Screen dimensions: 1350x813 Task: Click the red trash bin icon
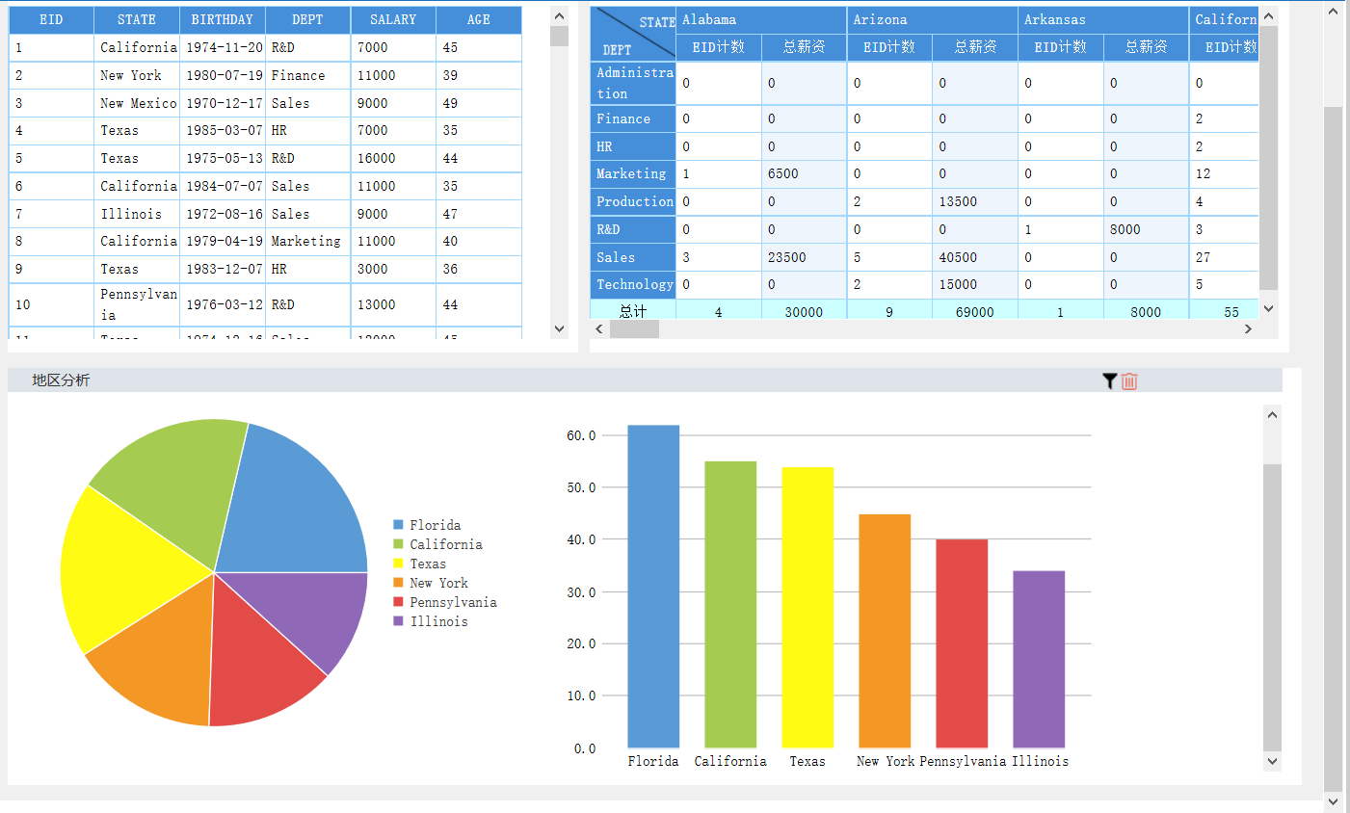click(1129, 381)
